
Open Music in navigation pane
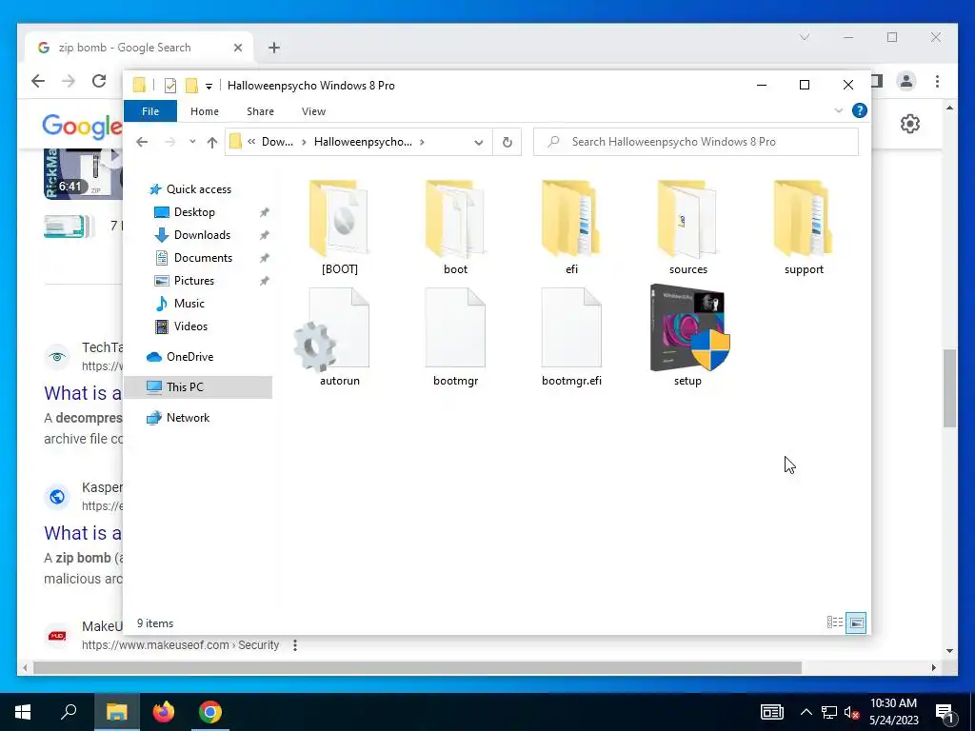179,304
